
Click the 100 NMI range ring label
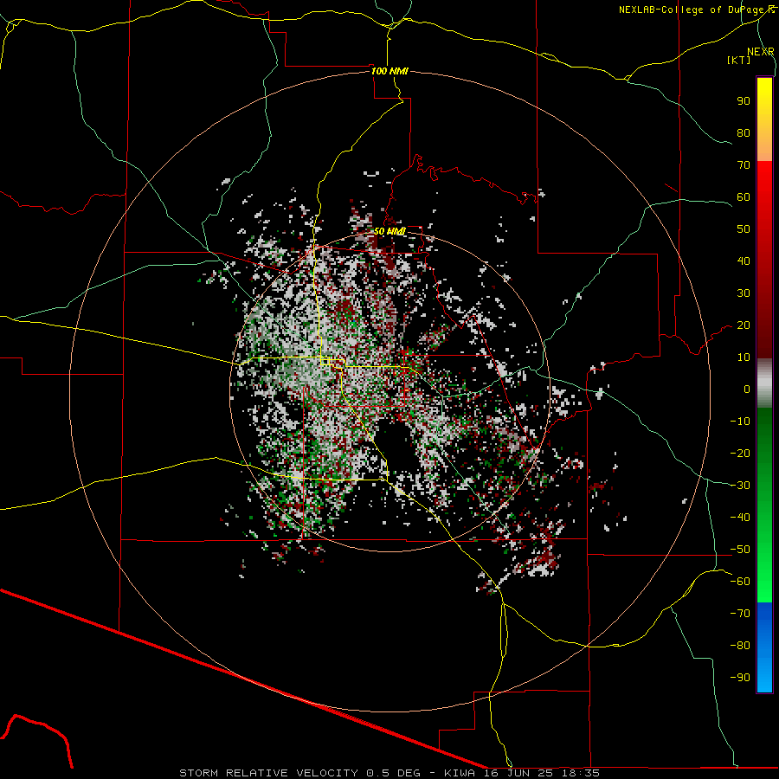coord(389,71)
